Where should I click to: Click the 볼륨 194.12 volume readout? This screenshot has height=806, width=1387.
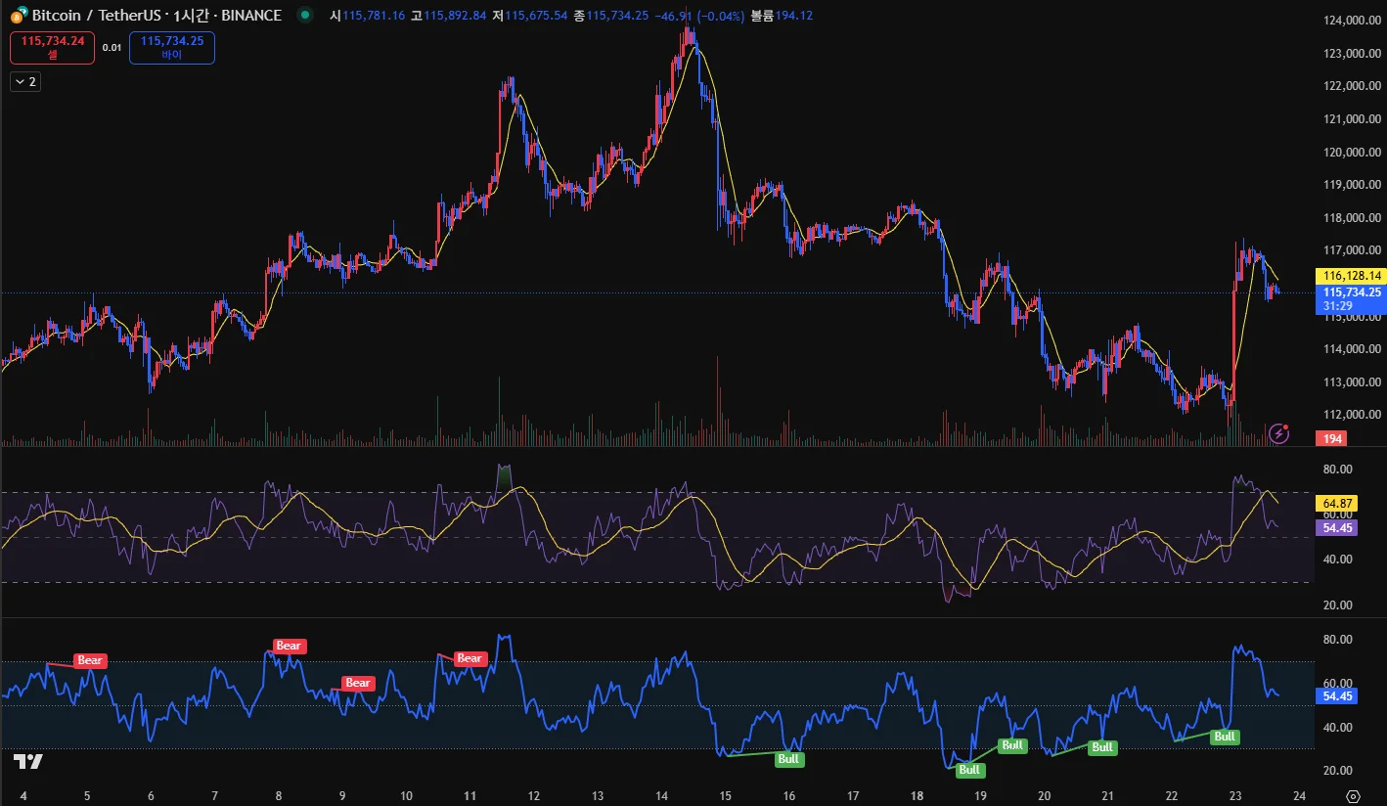[781, 16]
